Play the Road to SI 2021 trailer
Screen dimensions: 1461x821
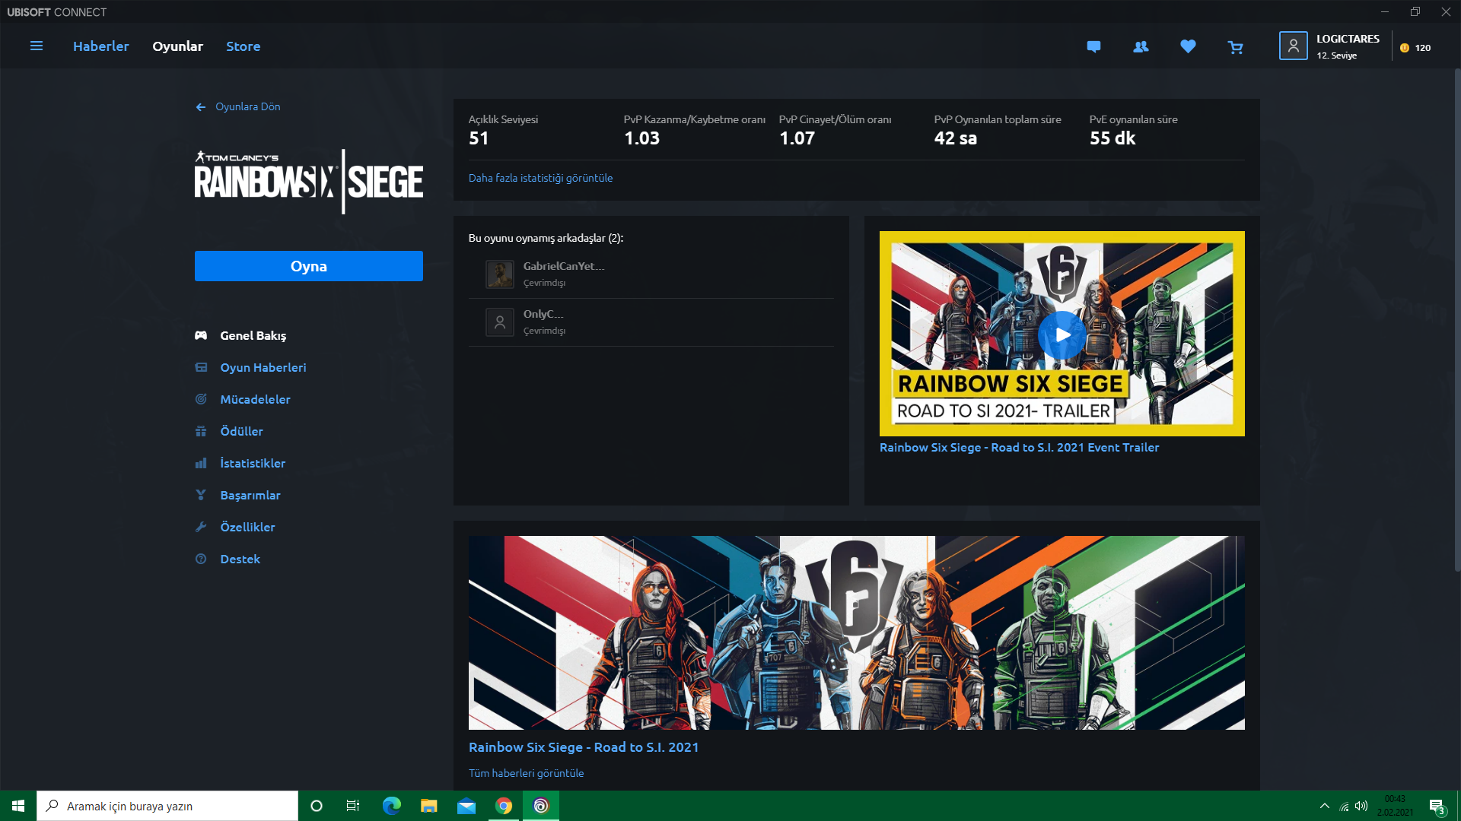point(1062,334)
